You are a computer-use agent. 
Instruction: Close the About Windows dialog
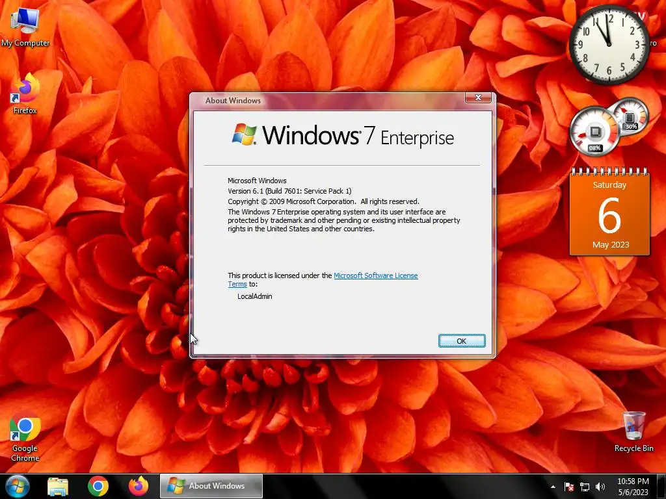(x=478, y=97)
